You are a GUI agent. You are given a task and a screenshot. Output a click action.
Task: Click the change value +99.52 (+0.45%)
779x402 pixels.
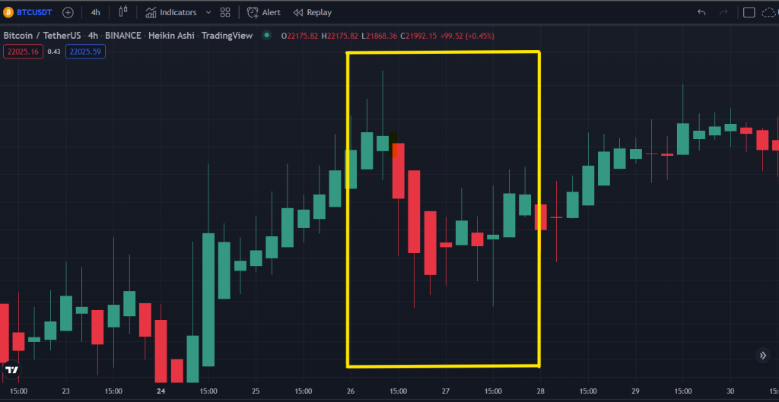(467, 36)
